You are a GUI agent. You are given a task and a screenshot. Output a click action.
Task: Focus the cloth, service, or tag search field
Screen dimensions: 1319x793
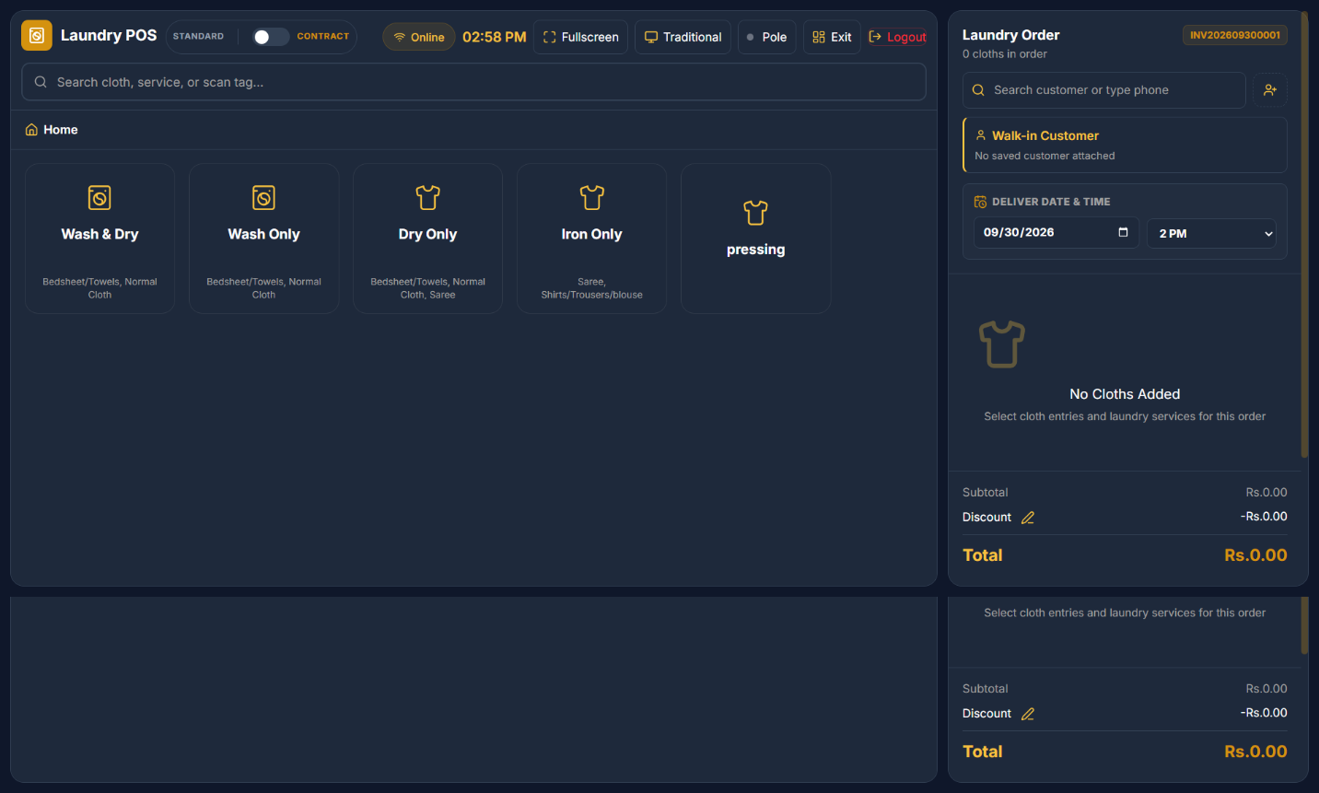tap(473, 82)
